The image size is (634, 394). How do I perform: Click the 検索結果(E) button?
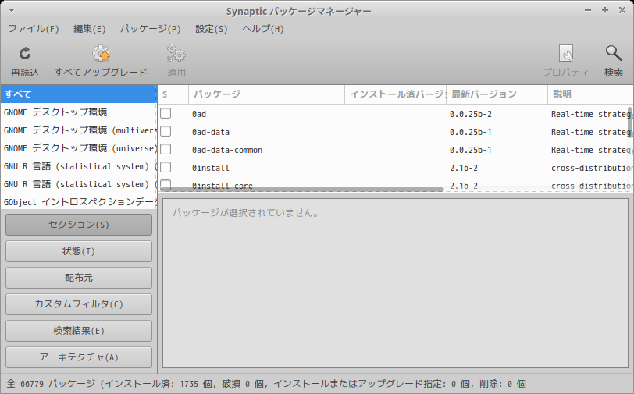(x=79, y=331)
